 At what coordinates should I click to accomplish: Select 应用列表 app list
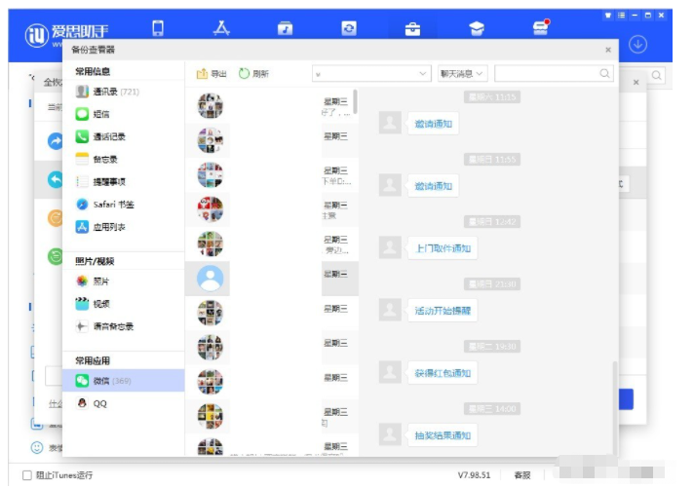coord(108,227)
